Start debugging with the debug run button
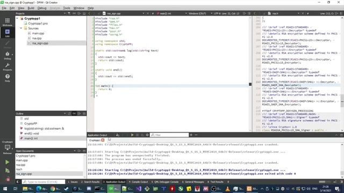The image size is (344, 193). [7, 170]
